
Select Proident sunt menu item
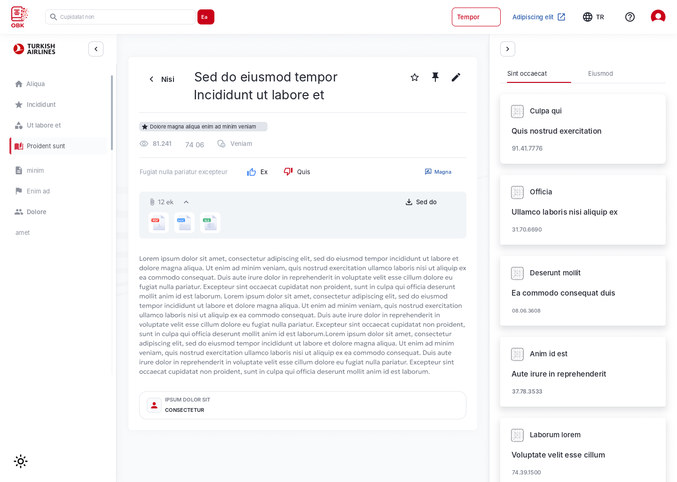pos(58,146)
